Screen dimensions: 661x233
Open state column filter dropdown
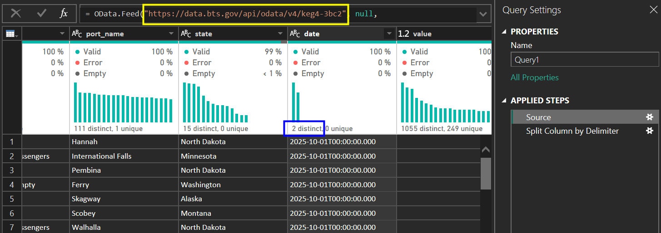(x=280, y=34)
